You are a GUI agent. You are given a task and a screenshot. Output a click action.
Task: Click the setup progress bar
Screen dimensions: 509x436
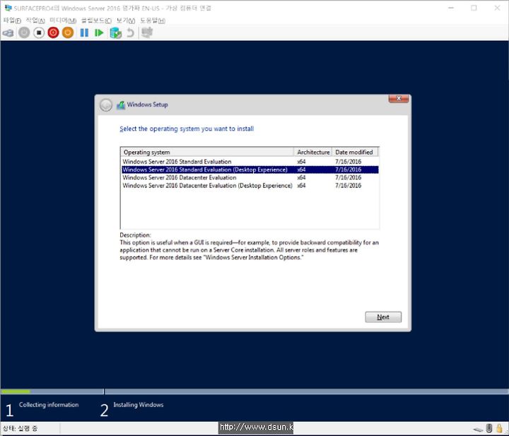click(x=255, y=391)
